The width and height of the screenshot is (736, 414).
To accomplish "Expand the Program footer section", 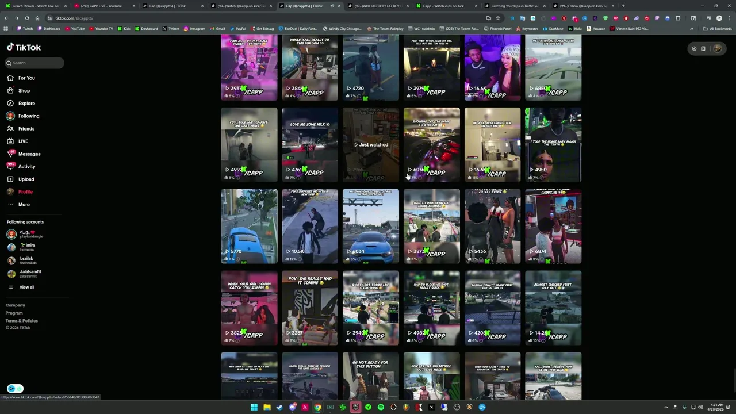I will (14, 313).
